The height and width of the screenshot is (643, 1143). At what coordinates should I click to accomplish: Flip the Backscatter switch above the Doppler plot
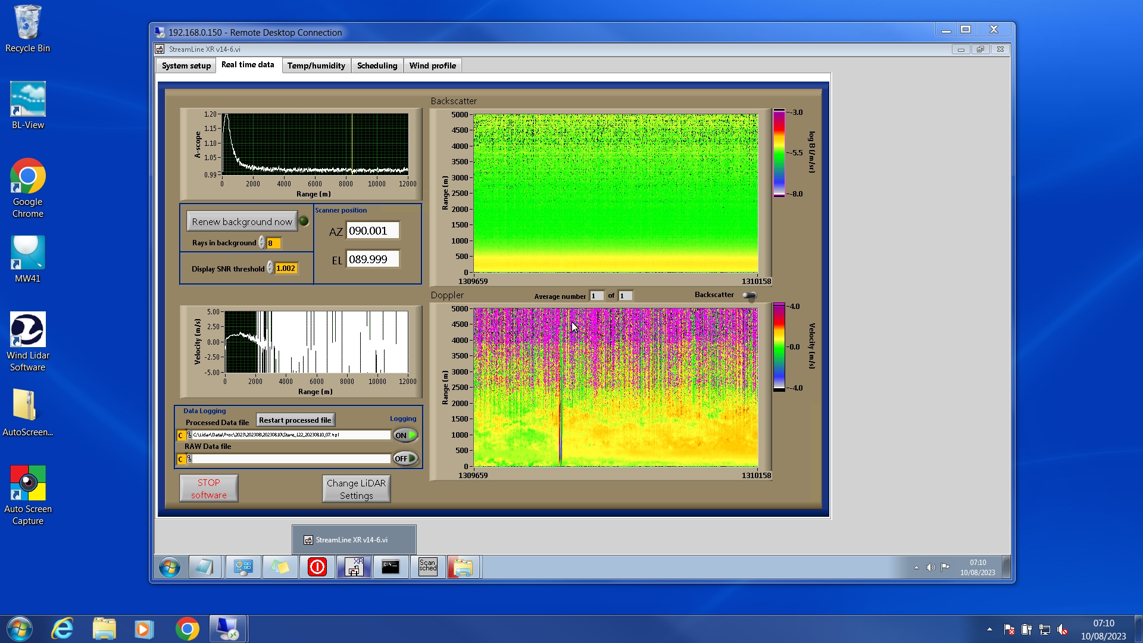[749, 295]
